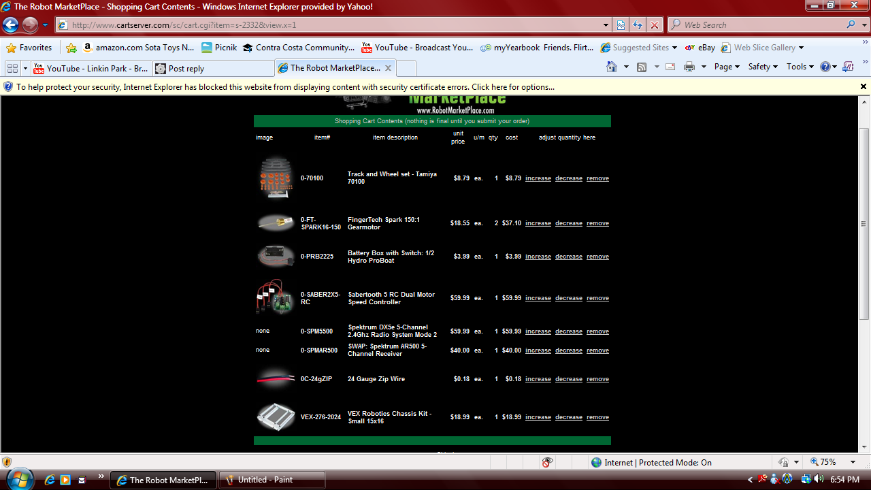The height and width of the screenshot is (490, 871).
Task: Switch to the Post reply tab
Action: (213, 68)
